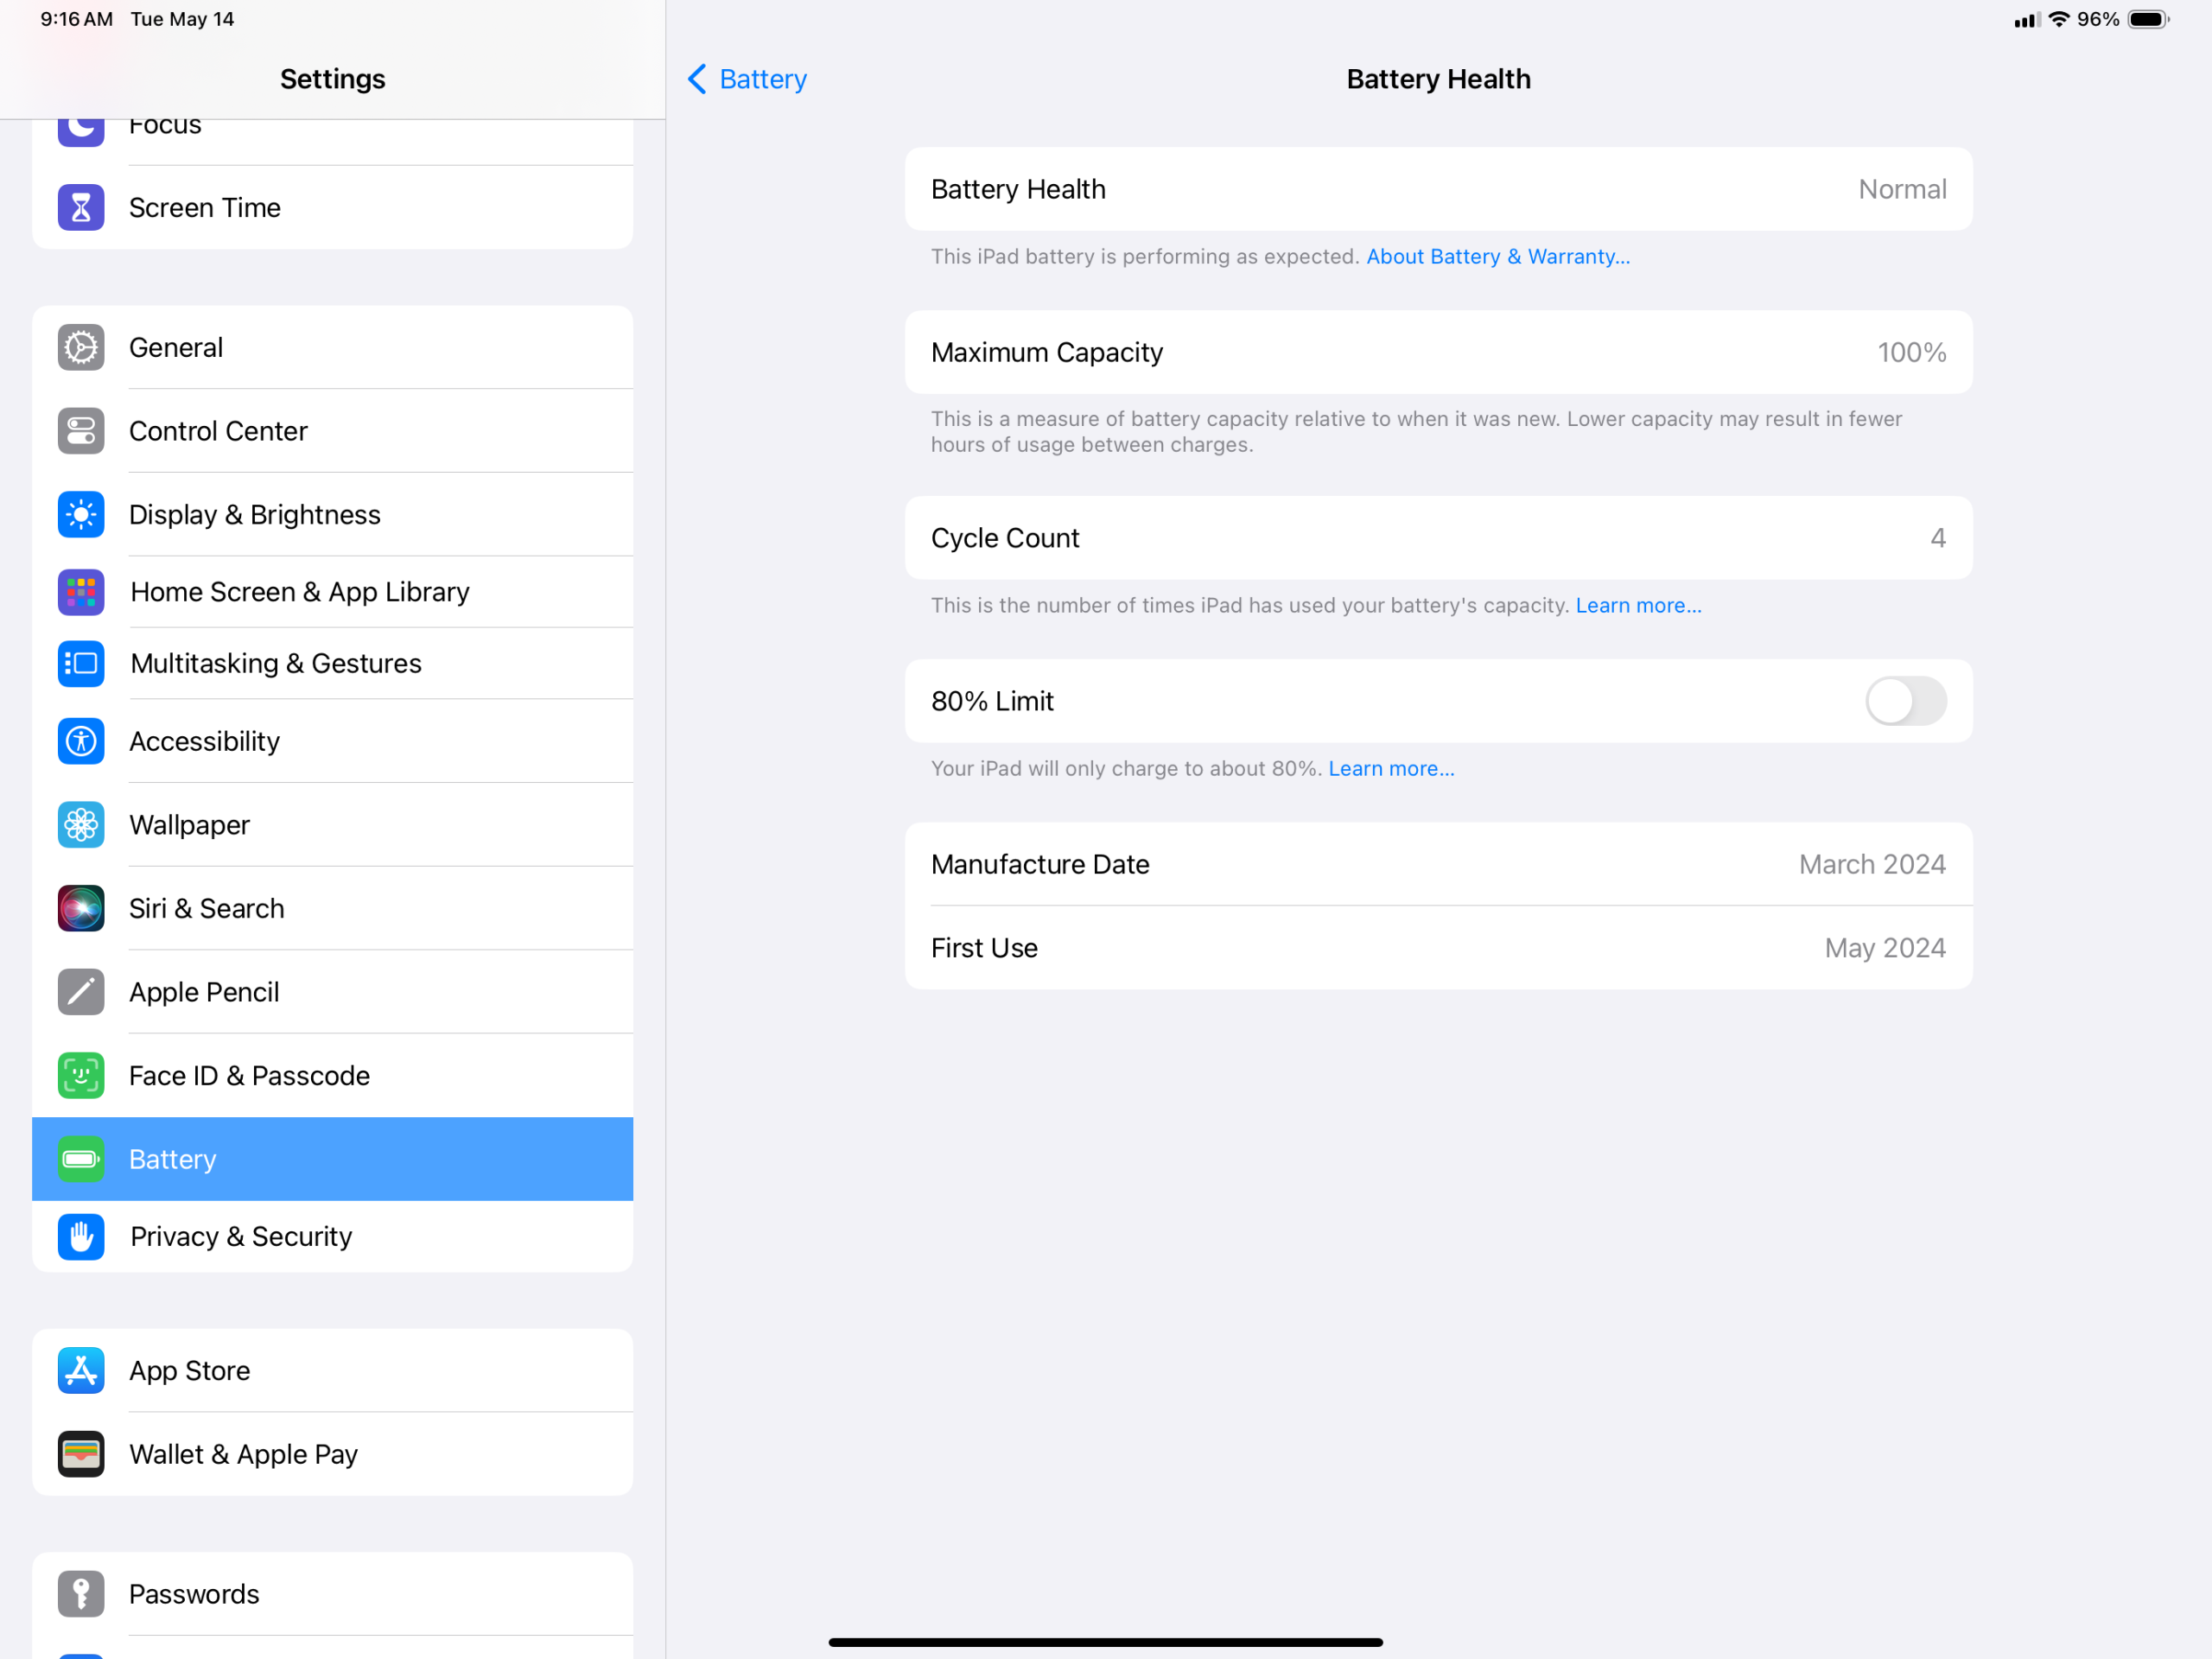
Task: Tap the home indicator bar at bottom
Action: pos(1105,1641)
